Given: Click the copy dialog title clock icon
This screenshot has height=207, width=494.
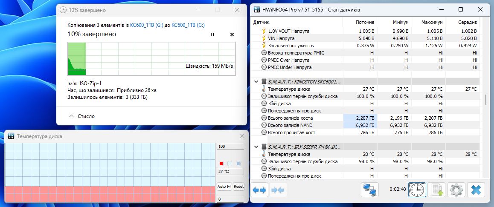Looking at the screenshot, I should [63, 10].
